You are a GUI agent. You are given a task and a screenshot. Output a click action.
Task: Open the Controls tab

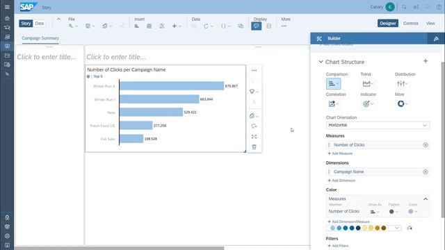pos(411,23)
